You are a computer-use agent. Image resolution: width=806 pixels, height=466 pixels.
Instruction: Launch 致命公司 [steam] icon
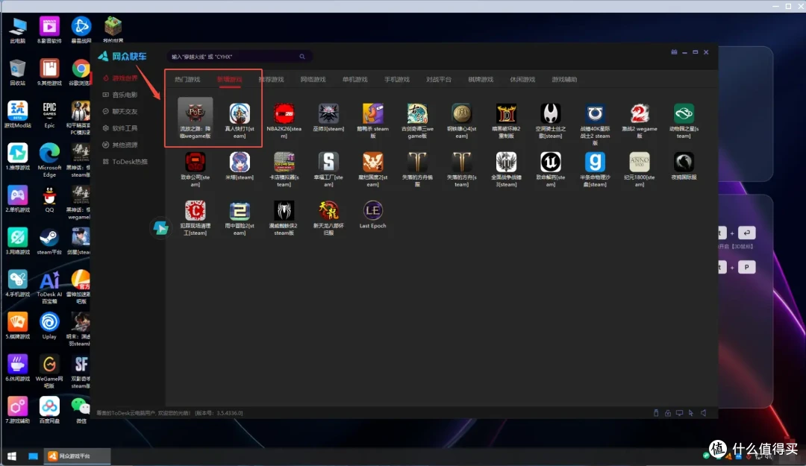coord(195,162)
